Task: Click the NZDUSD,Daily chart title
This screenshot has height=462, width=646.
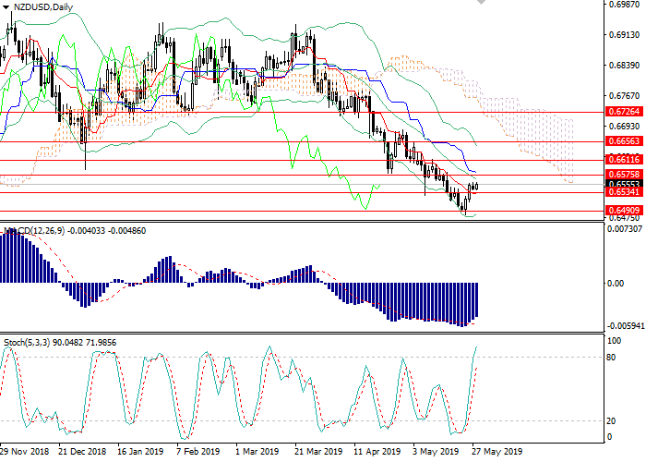Action: pyautogui.click(x=45, y=6)
